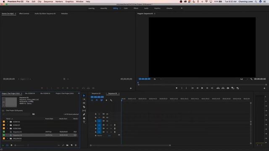Toggle top video track eye visibility
Screen dimensions: 269x151
coord(107,114)
